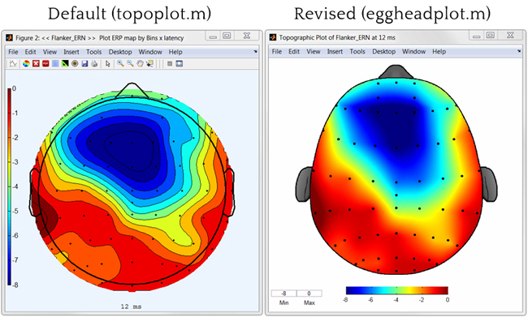Click the line plot icon in Figure 2 toolbar
Screen dimensions: 528x317
pyautogui.click(x=13, y=63)
